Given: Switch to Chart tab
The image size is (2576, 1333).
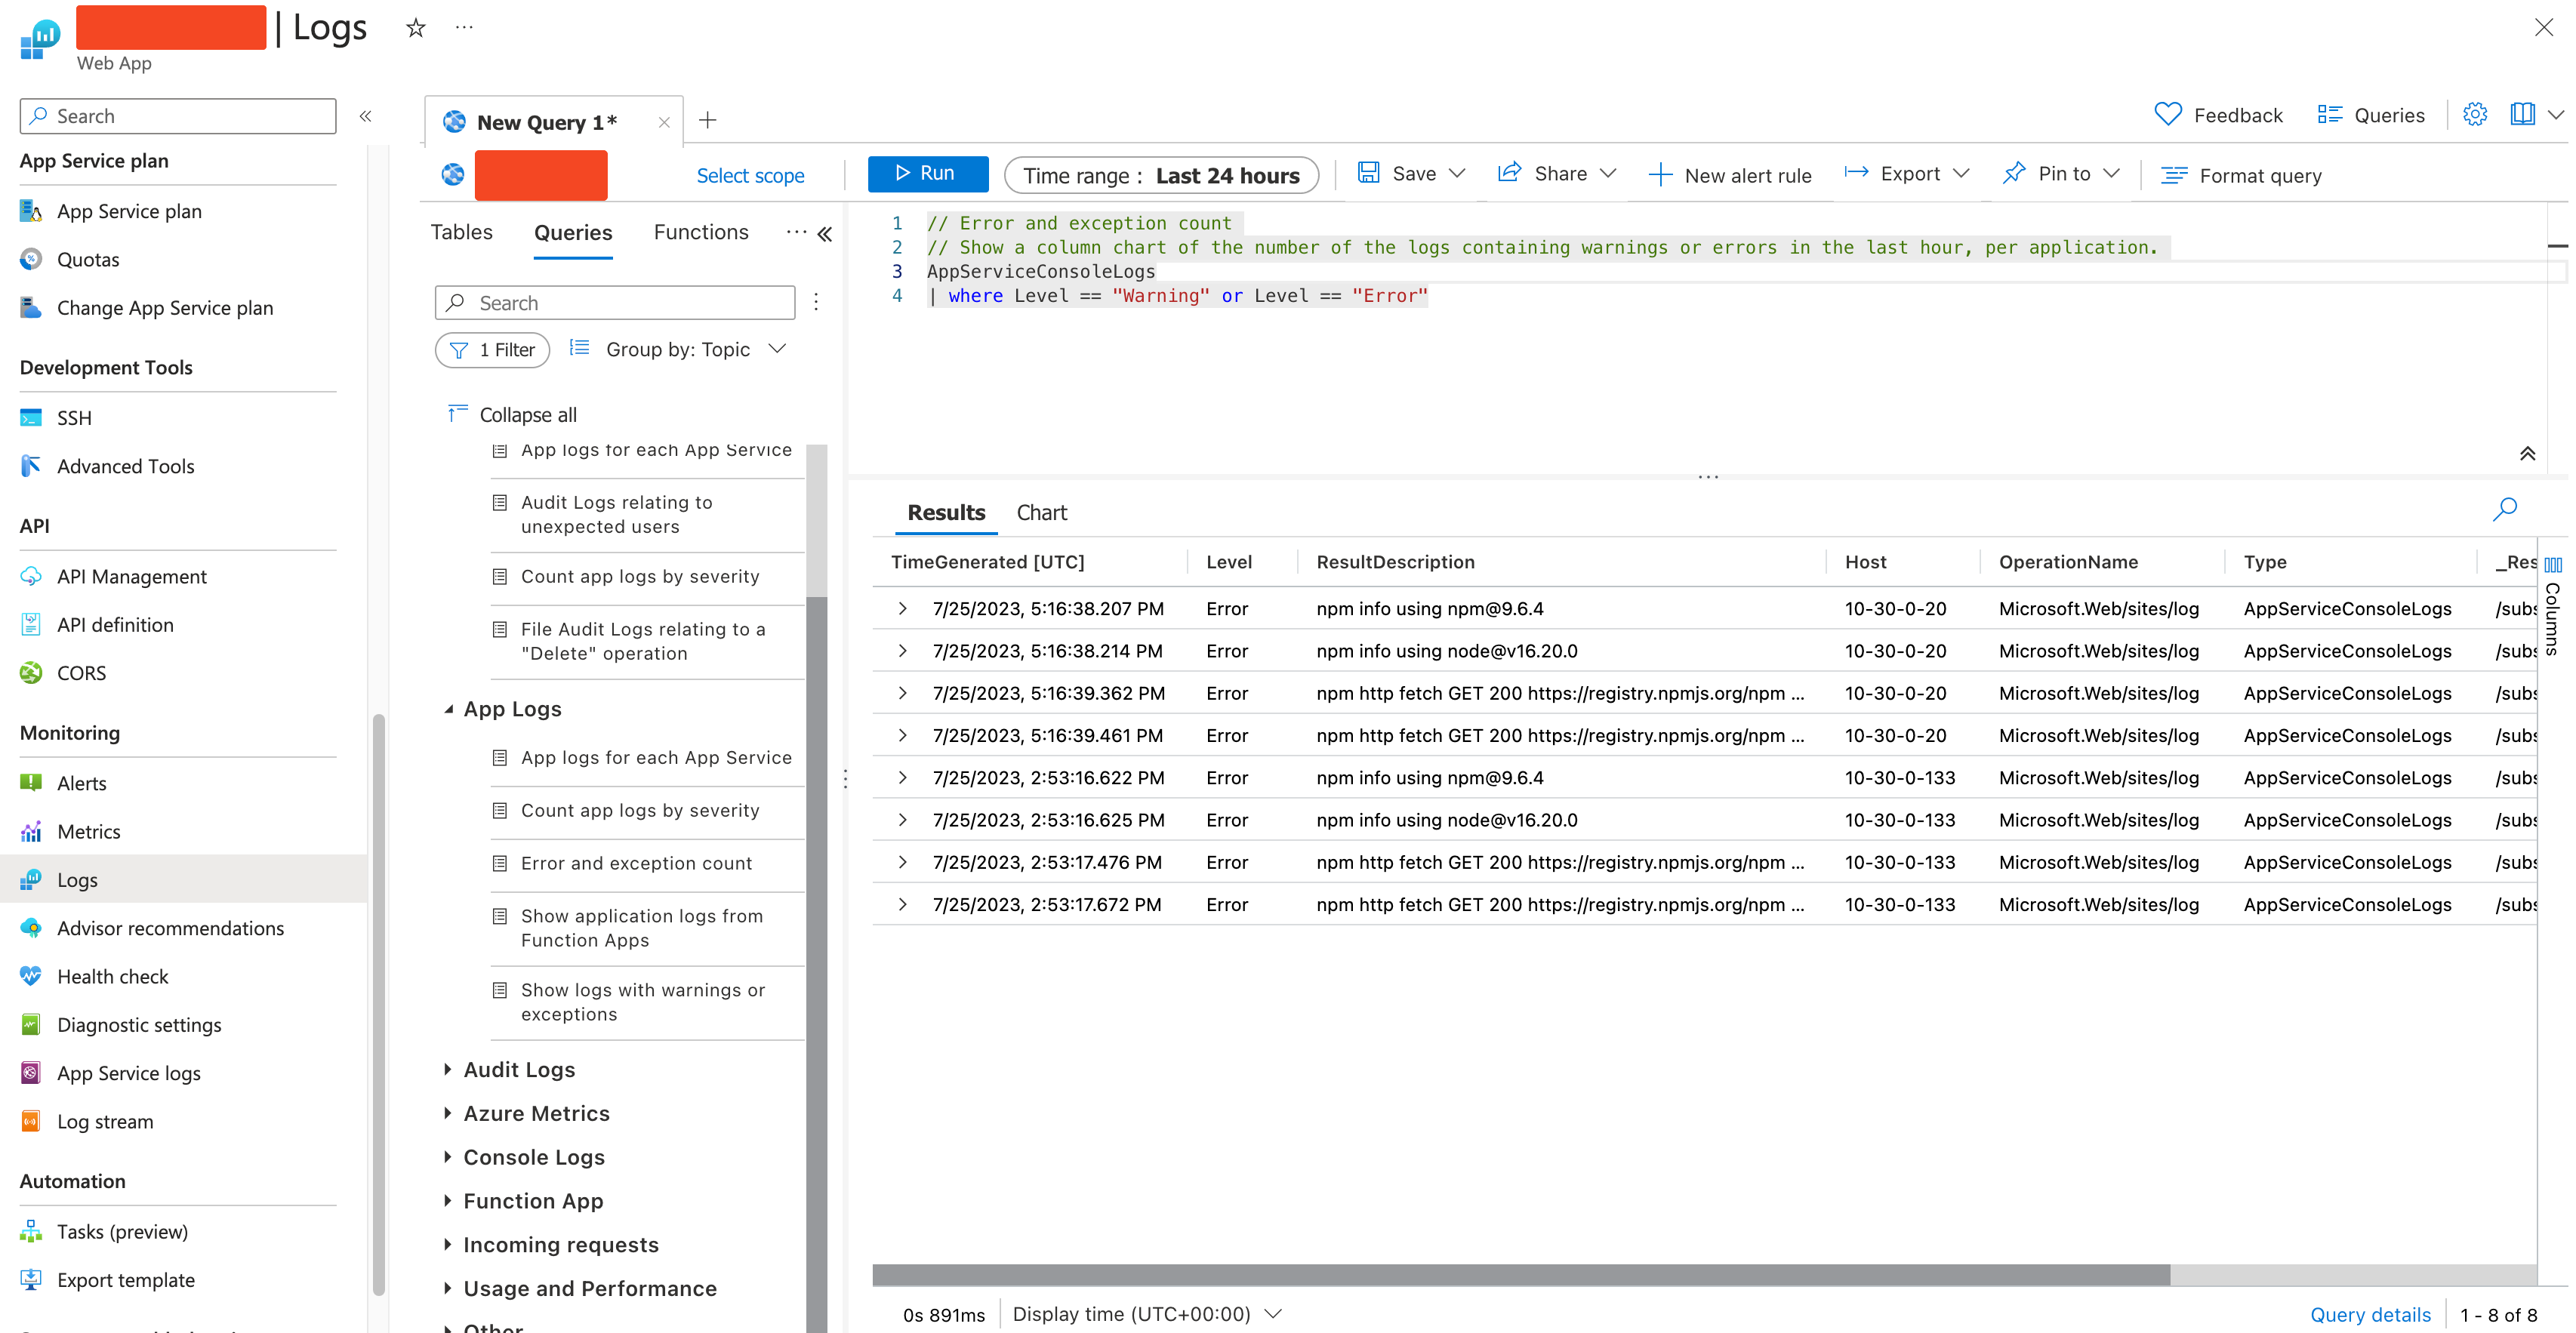Looking at the screenshot, I should click(1041, 513).
